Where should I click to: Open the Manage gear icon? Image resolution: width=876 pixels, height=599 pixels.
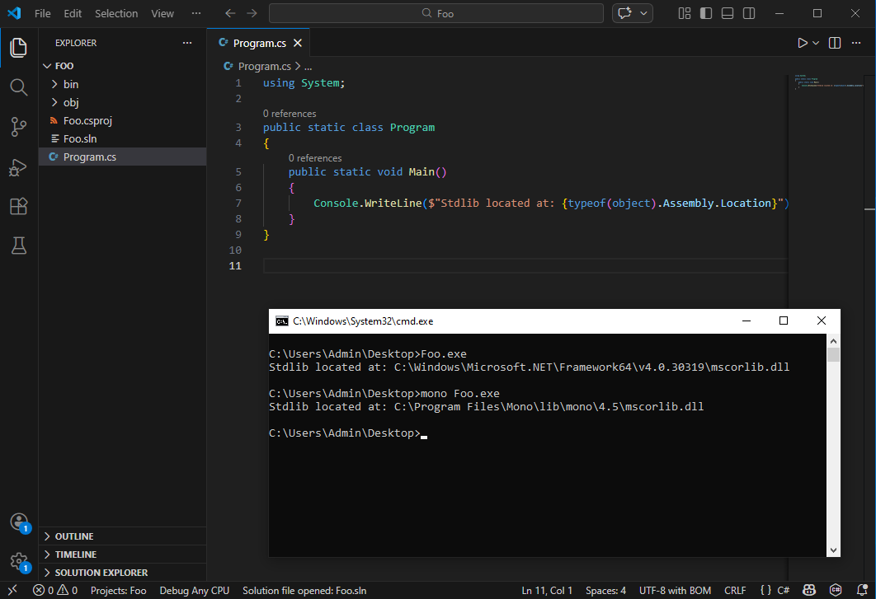pos(18,562)
